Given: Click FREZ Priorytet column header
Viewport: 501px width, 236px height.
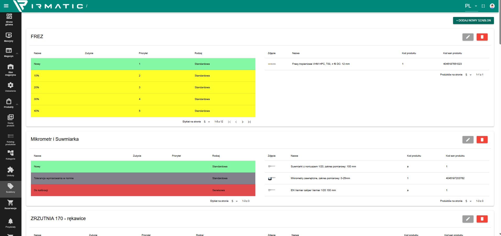Looking at the screenshot, I should [143, 53].
